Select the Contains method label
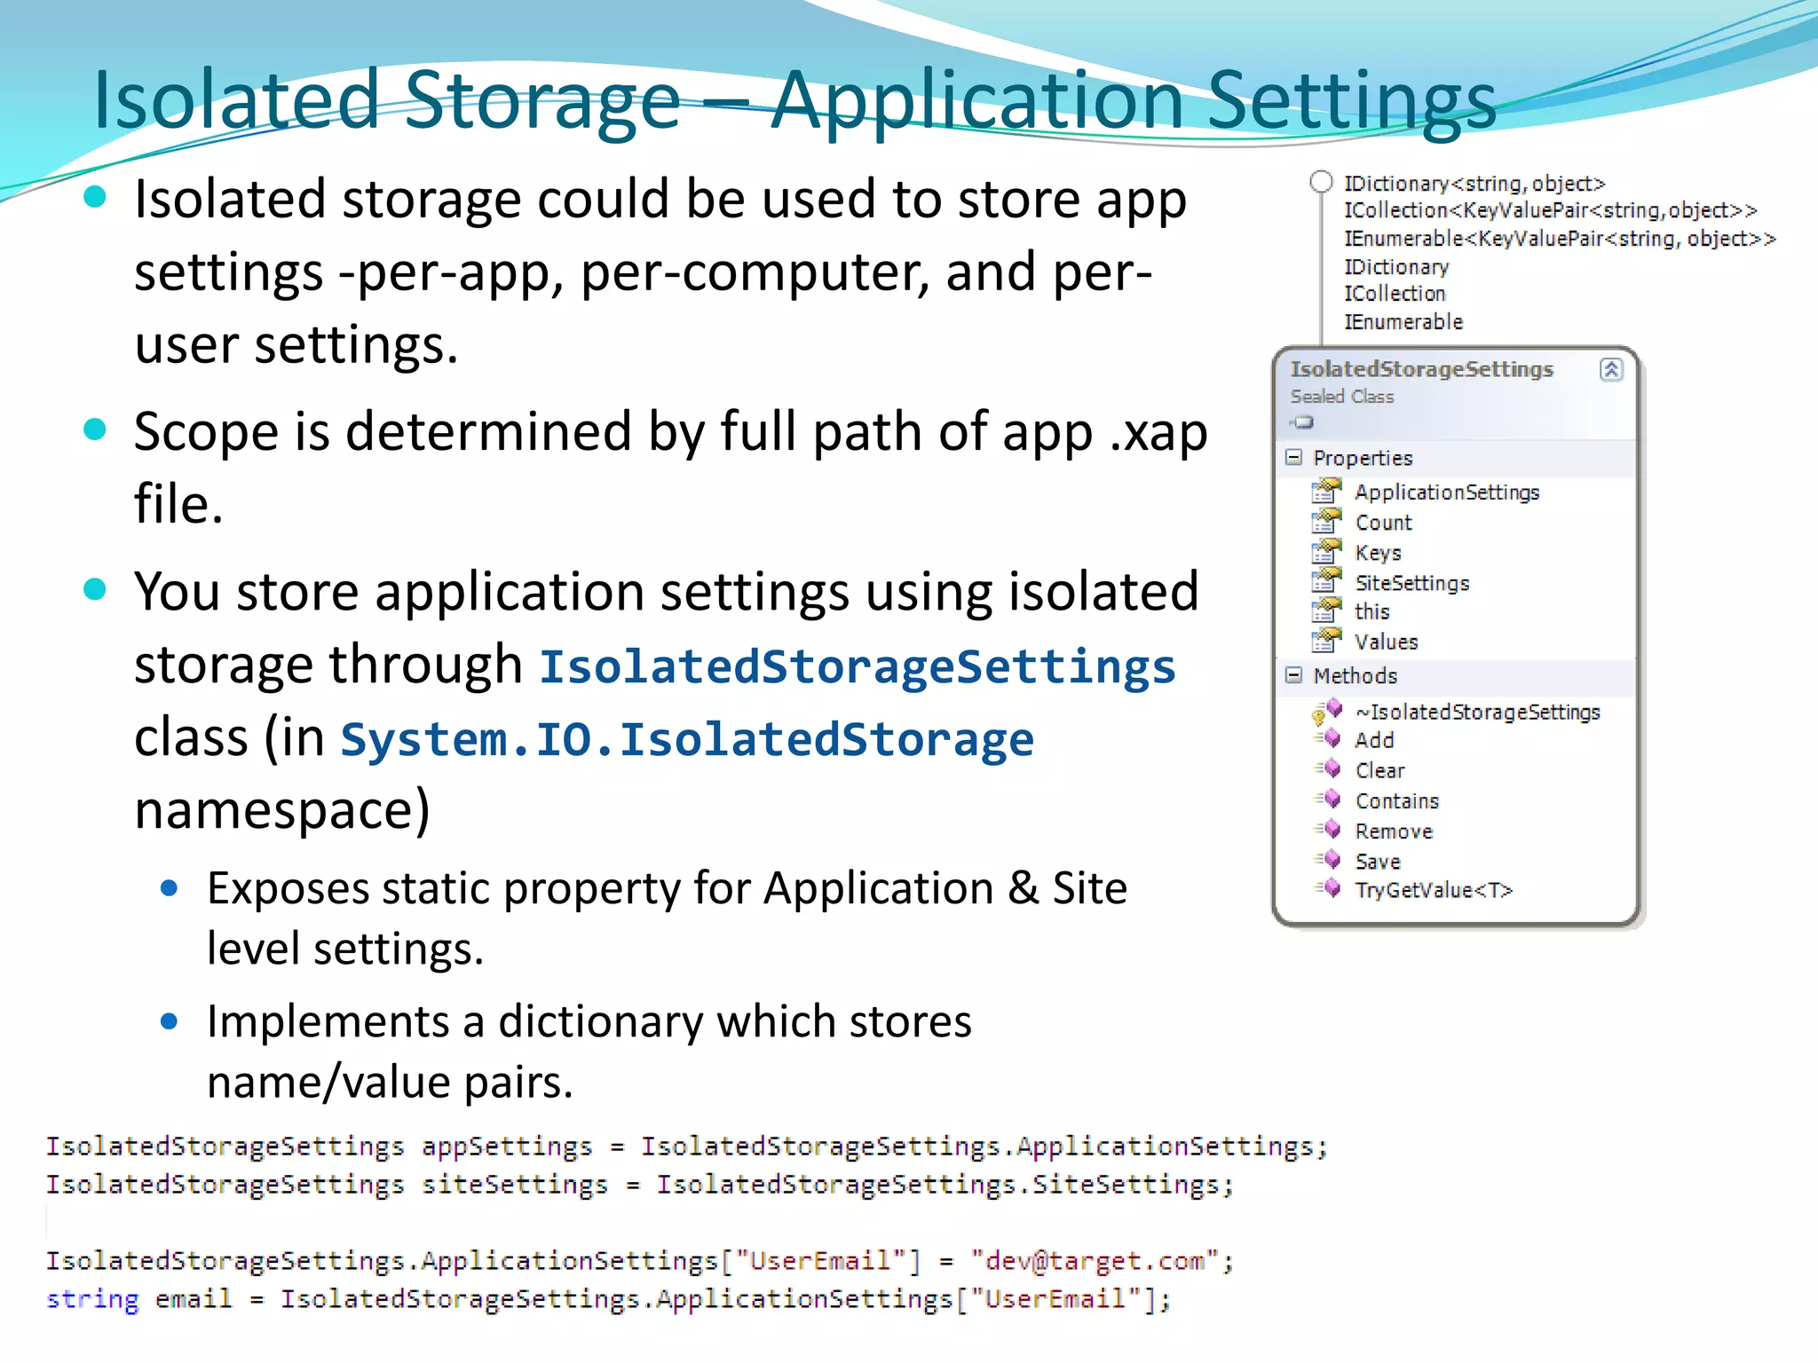The image size is (1818, 1363). [1396, 800]
